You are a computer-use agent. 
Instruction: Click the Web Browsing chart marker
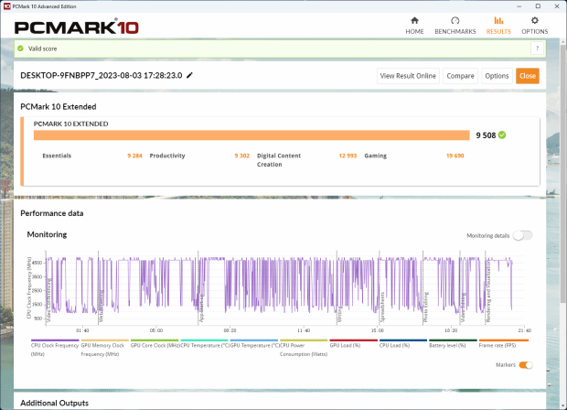(102, 307)
